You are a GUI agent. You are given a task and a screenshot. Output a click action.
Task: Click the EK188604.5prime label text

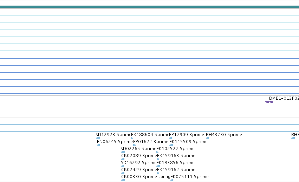pos(150,135)
